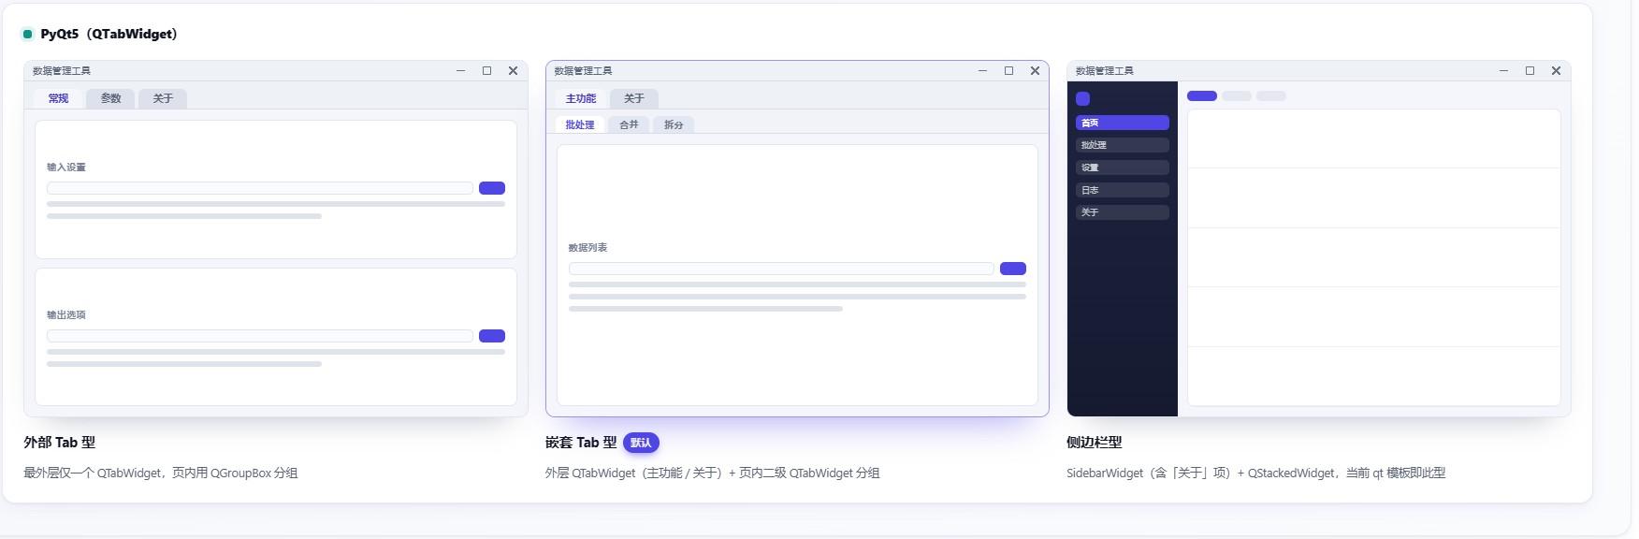Select the 主功能 outer tab
Image resolution: width=1639 pixels, height=539 pixels.
click(x=580, y=98)
